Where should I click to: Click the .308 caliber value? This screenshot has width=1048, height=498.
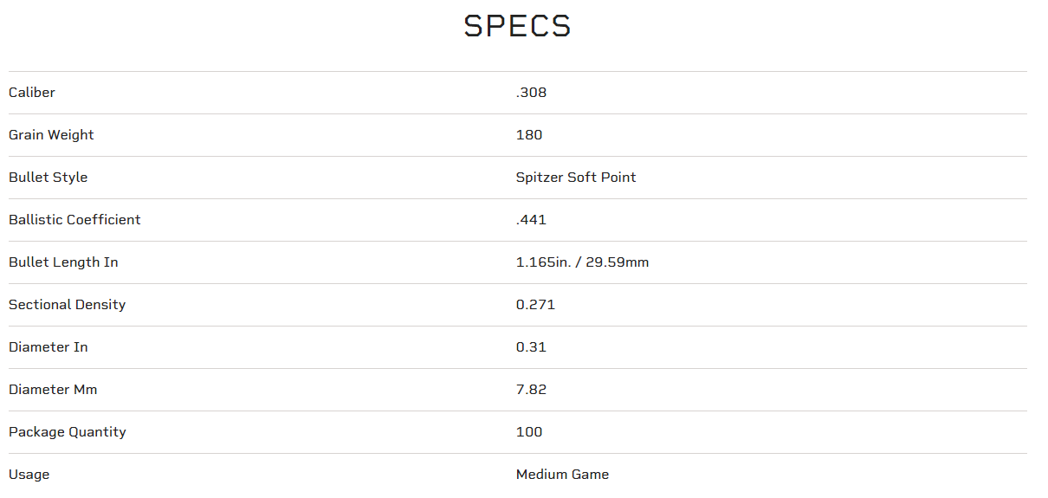[531, 93]
